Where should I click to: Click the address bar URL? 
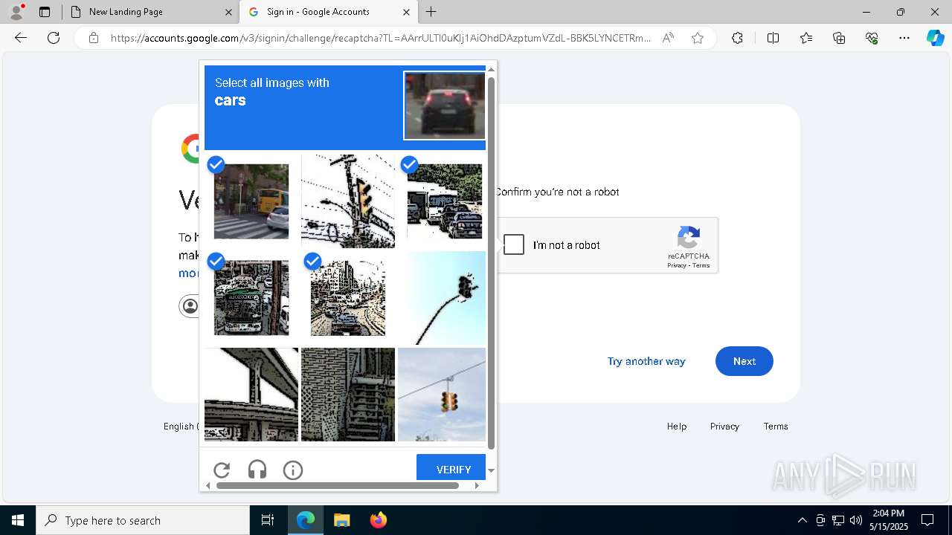381,38
